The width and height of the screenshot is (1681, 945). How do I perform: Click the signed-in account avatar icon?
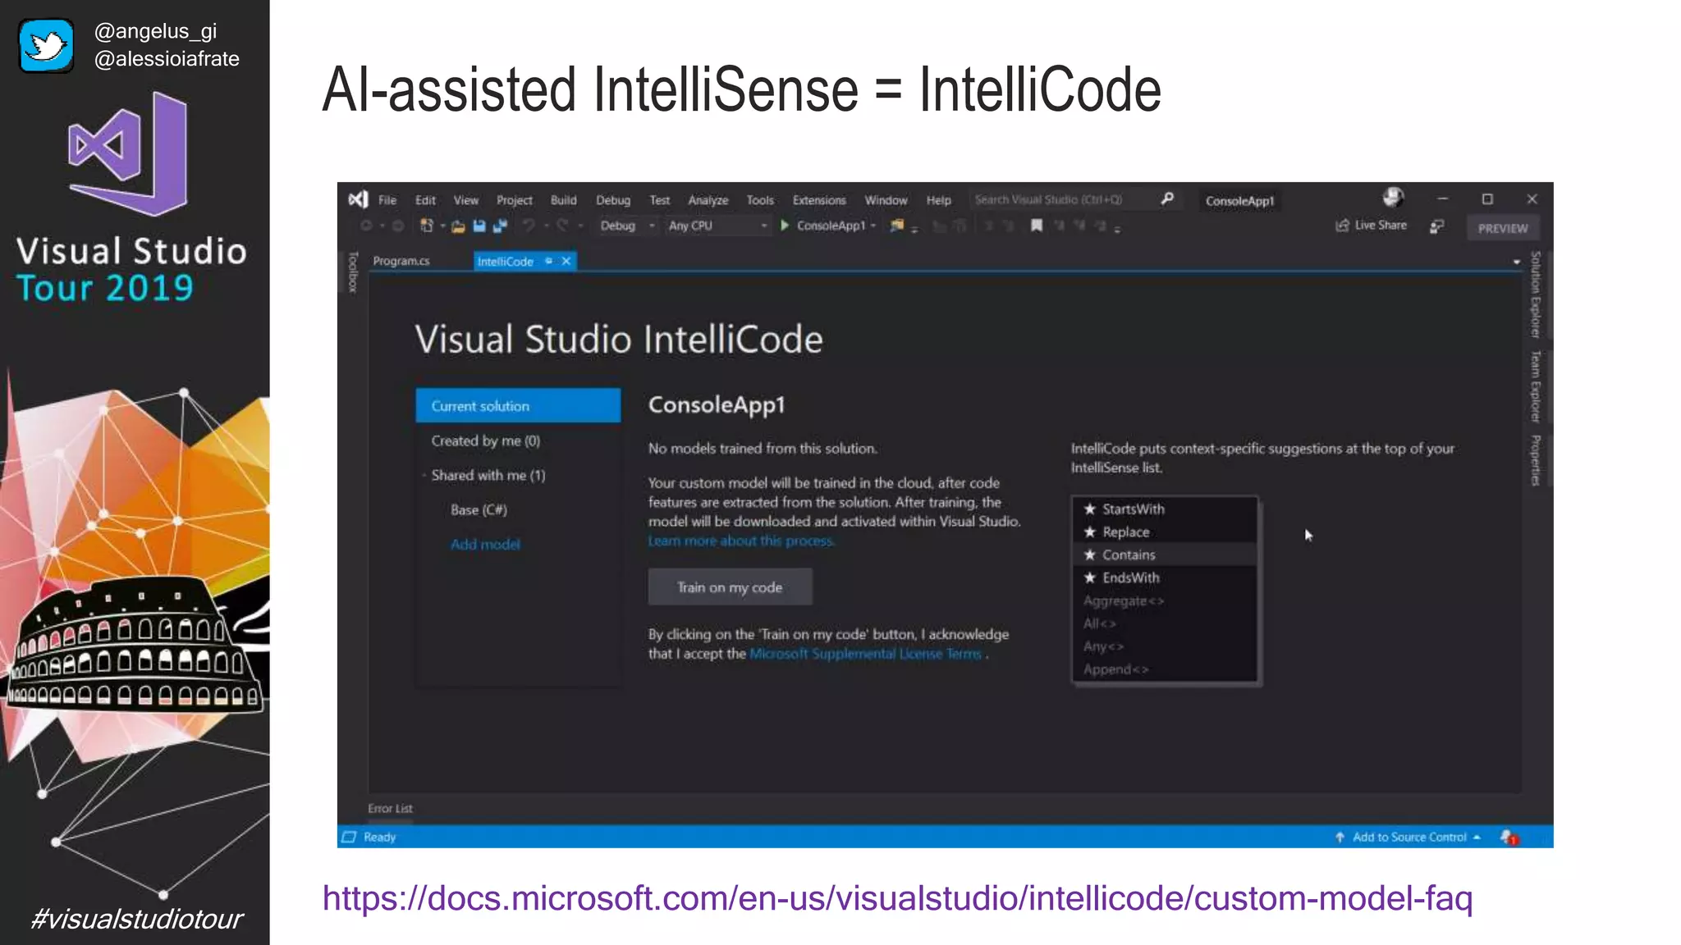click(x=1393, y=198)
